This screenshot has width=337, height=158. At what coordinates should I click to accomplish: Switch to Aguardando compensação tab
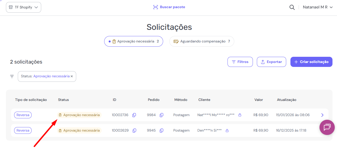coord(202,41)
